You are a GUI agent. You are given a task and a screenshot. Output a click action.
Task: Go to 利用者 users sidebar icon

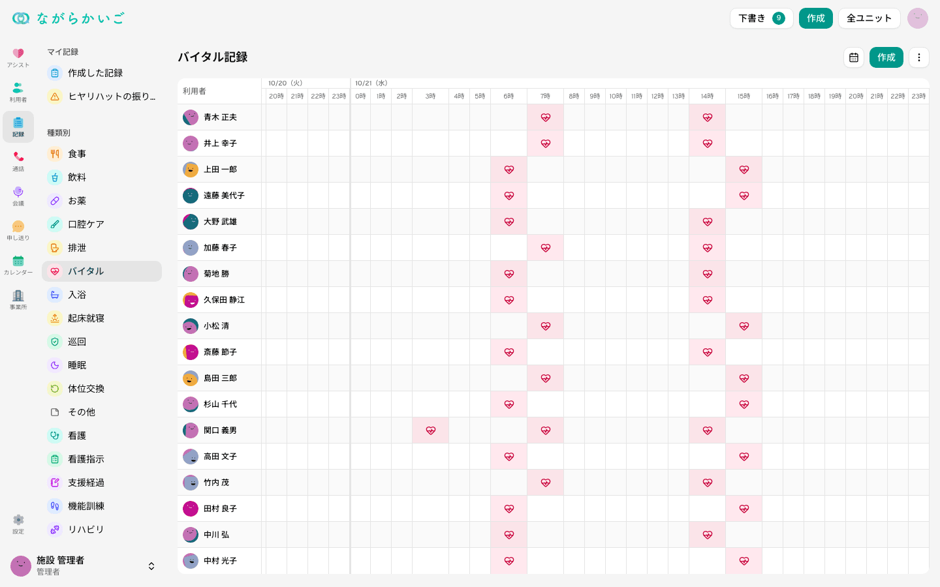18,92
